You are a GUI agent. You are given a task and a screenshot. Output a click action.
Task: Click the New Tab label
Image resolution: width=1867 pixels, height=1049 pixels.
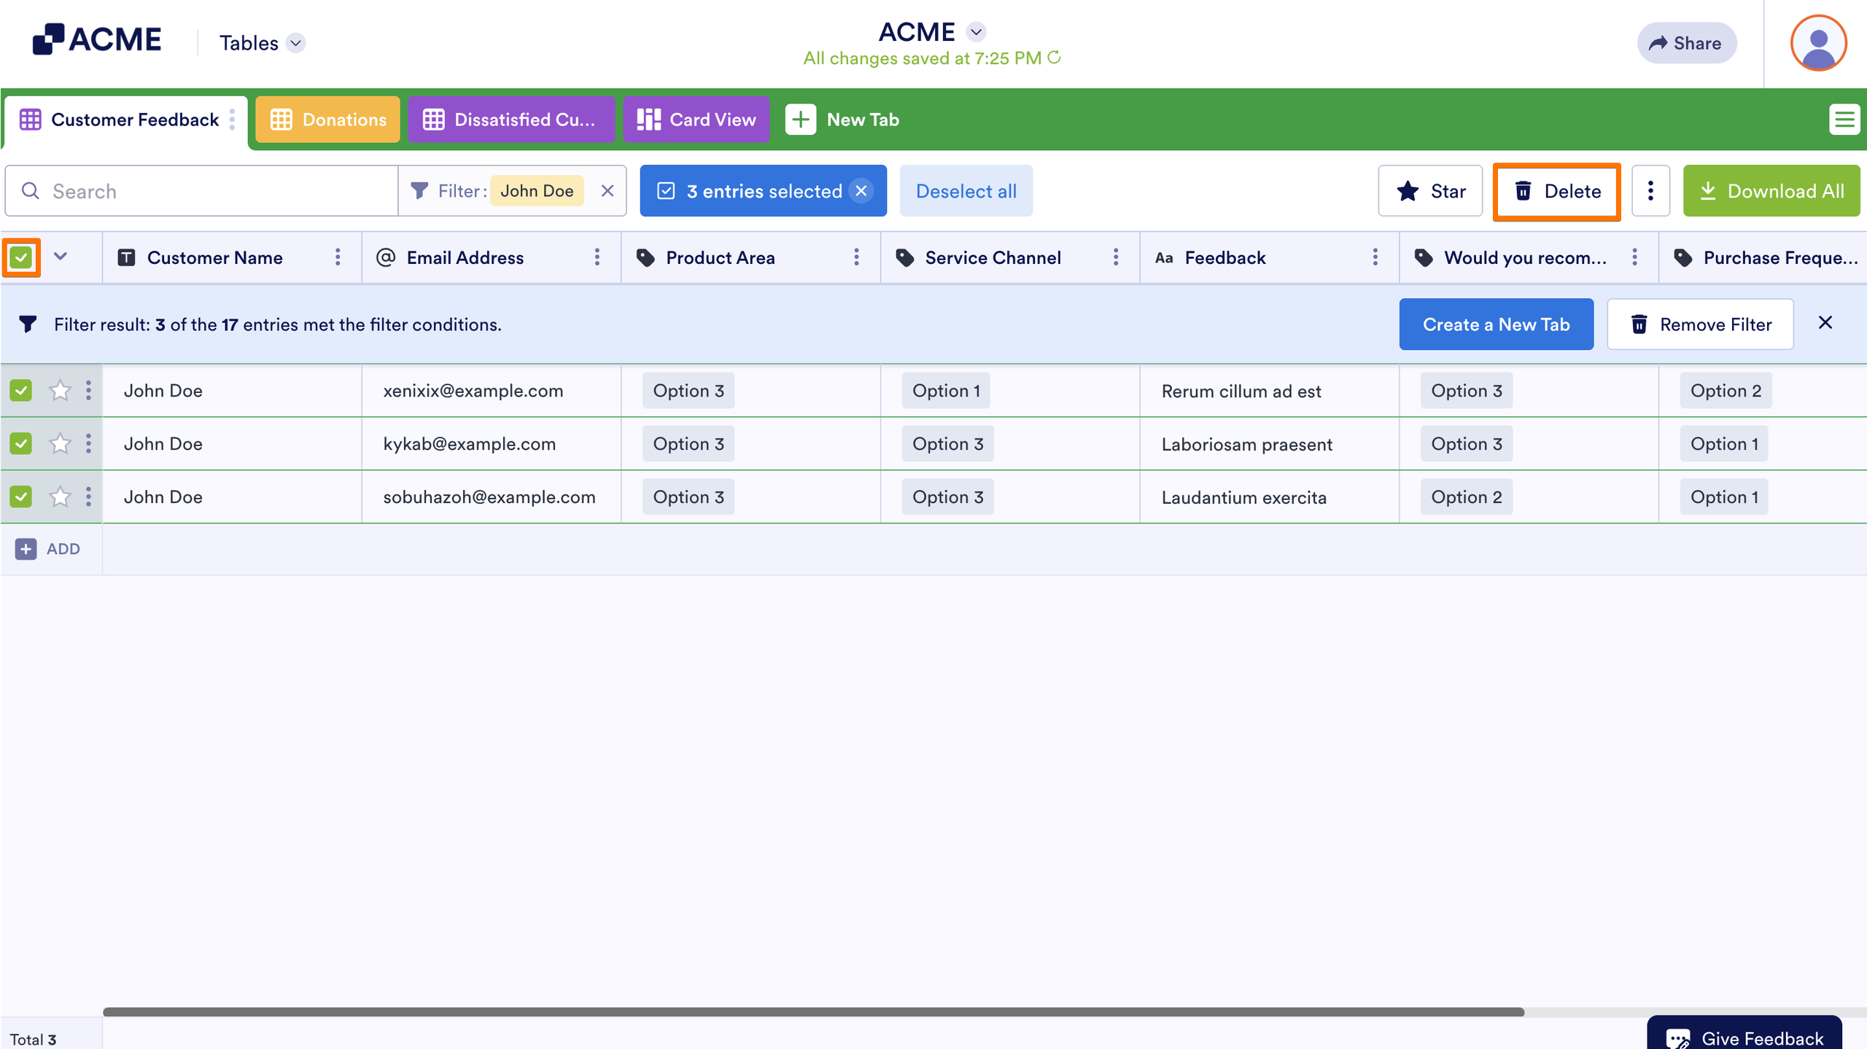(863, 120)
